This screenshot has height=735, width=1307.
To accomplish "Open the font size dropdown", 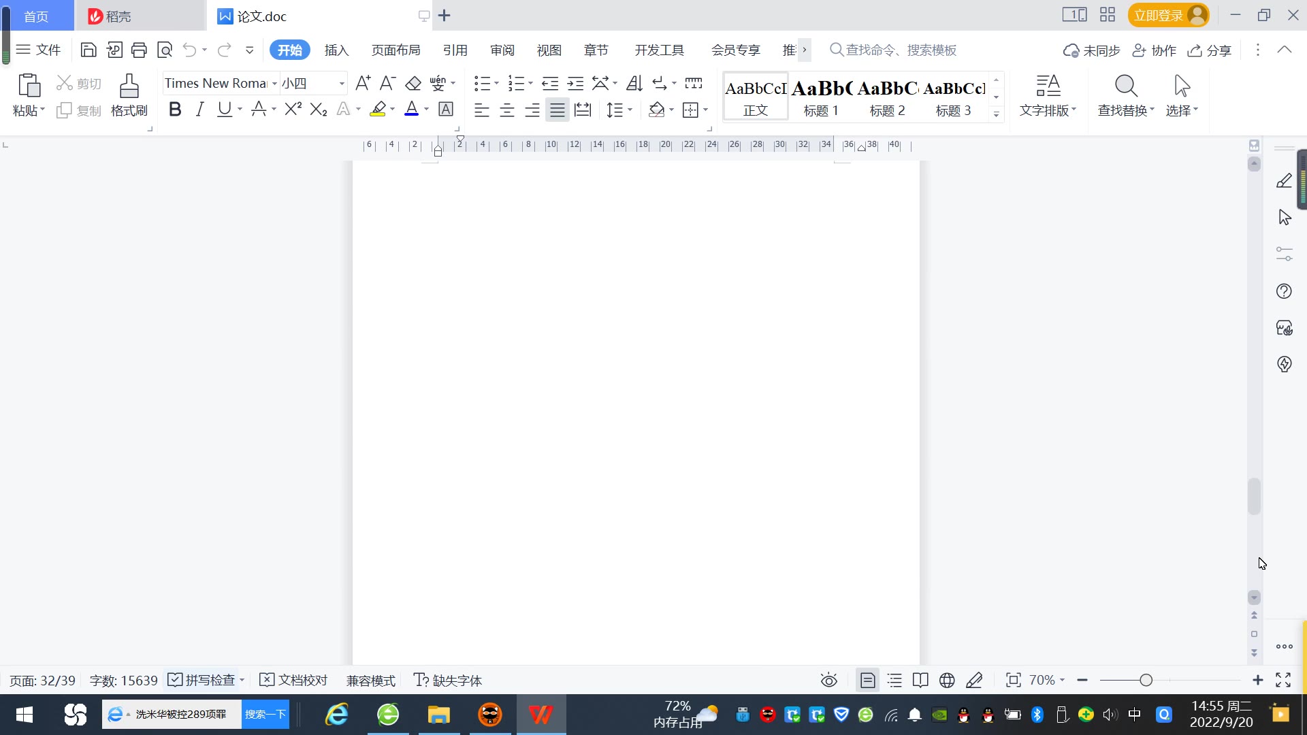I will pyautogui.click(x=342, y=84).
